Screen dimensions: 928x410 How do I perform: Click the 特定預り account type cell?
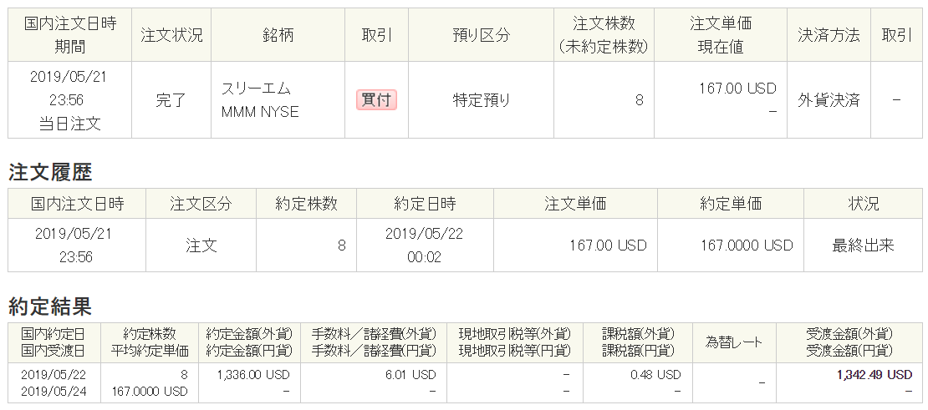[x=482, y=100]
